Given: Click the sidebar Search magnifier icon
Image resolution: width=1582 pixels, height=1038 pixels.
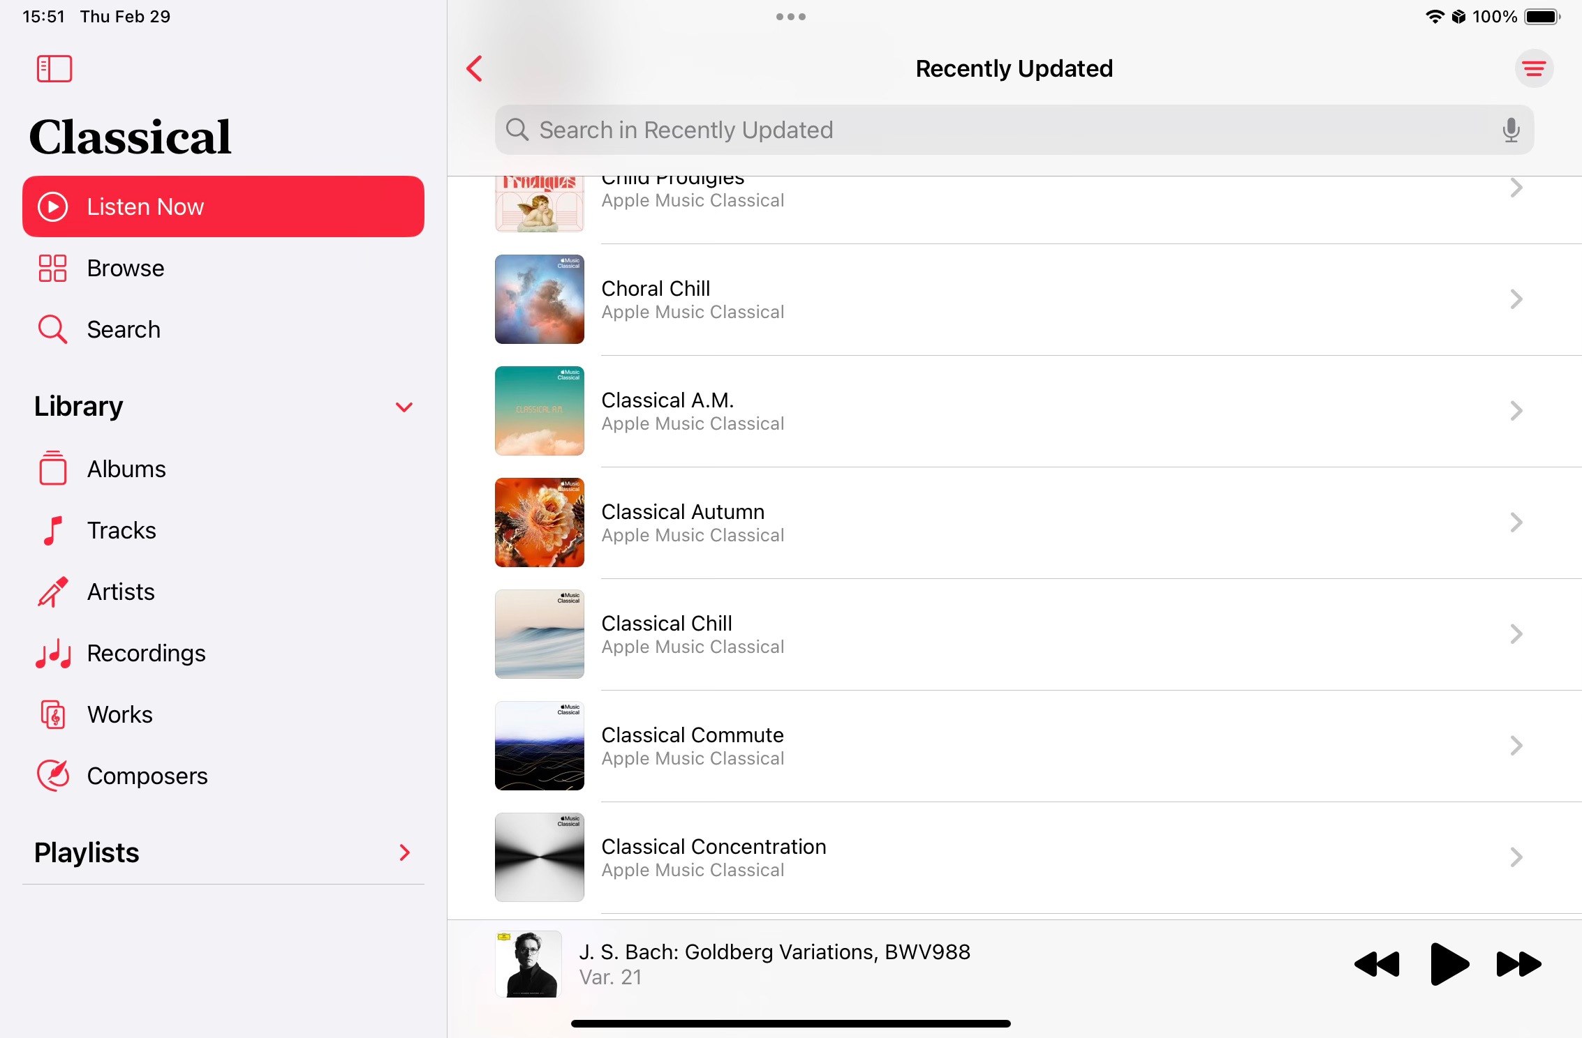Looking at the screenshot, I should click(x=52, y=329).
